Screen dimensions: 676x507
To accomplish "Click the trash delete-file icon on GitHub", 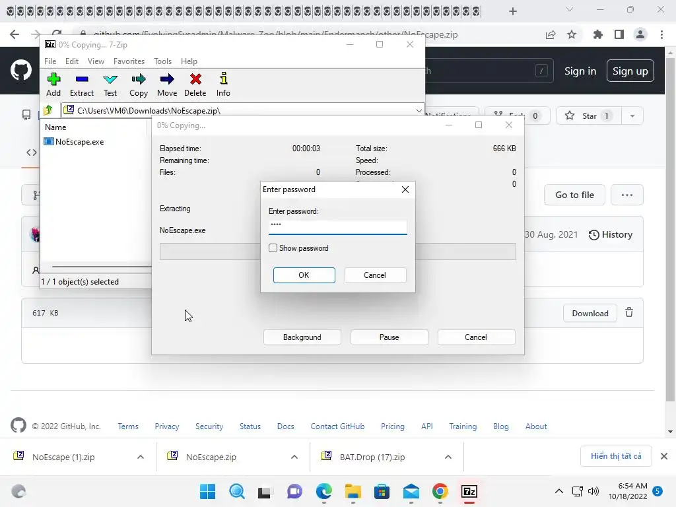I will 629,312.
